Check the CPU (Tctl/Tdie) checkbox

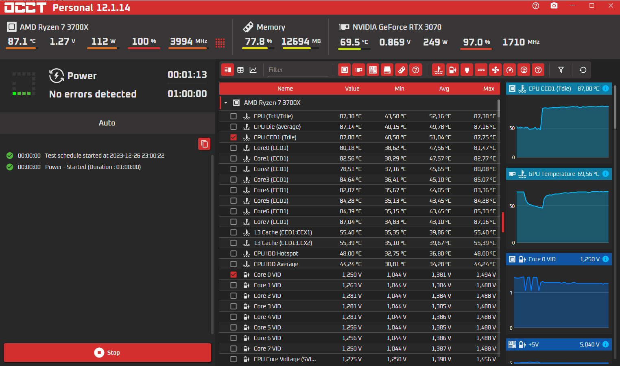234,116
